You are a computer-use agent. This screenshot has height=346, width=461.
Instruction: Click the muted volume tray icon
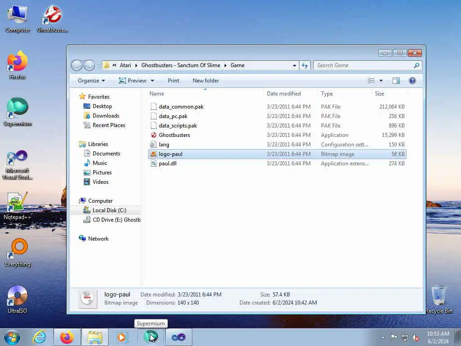tap(416, 338)
